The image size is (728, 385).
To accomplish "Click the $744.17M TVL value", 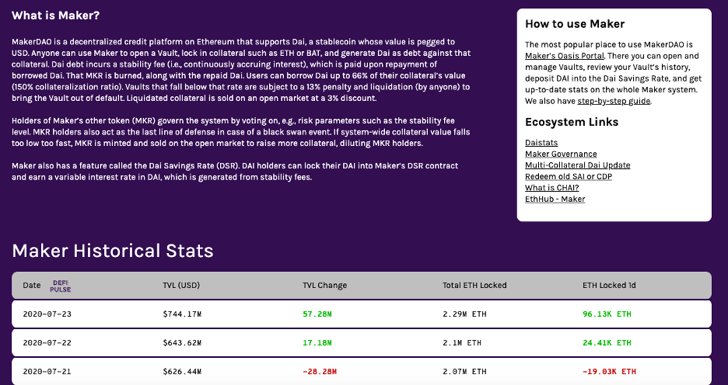I will pyautogui.click(x=182, y=314).
